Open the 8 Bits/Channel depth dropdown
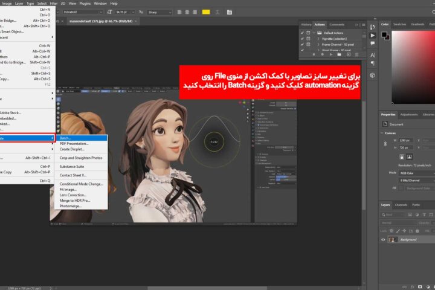Screen dimensions: 435x290 click(417, 181)
